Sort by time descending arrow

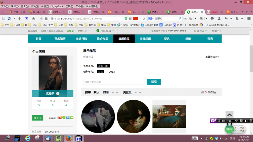point(113,92)
